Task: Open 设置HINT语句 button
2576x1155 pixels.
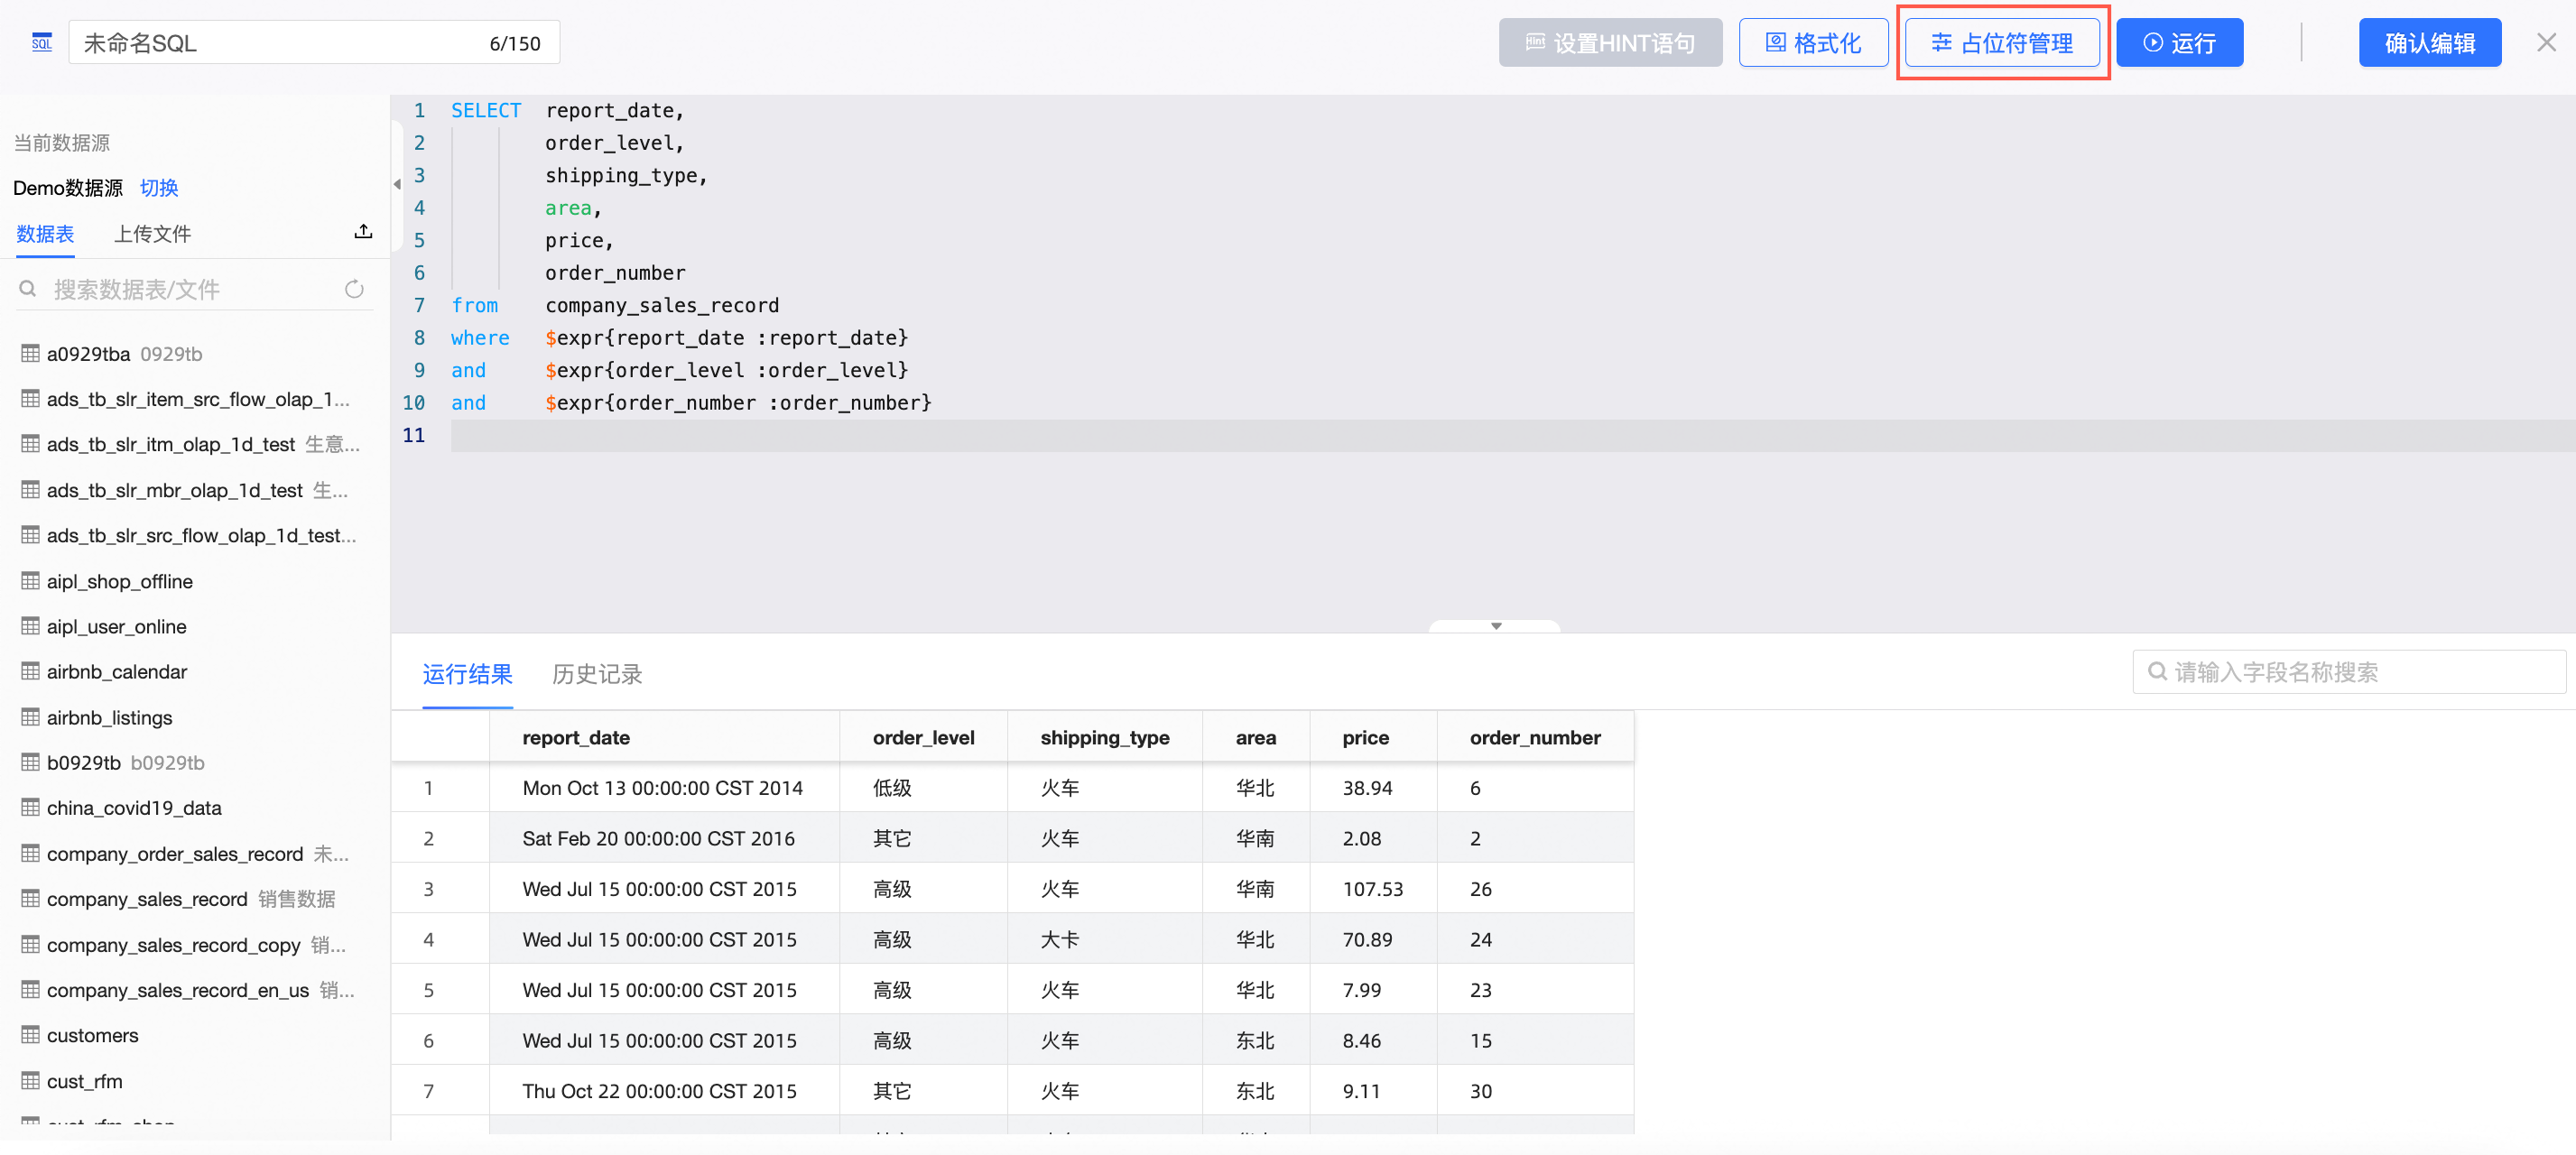Action: click(1610, 43)
